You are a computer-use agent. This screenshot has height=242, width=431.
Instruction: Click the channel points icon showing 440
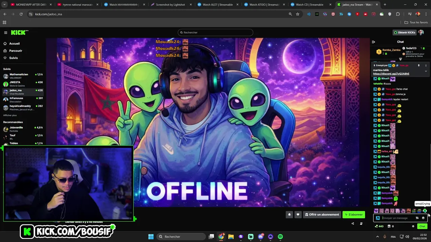379,226
